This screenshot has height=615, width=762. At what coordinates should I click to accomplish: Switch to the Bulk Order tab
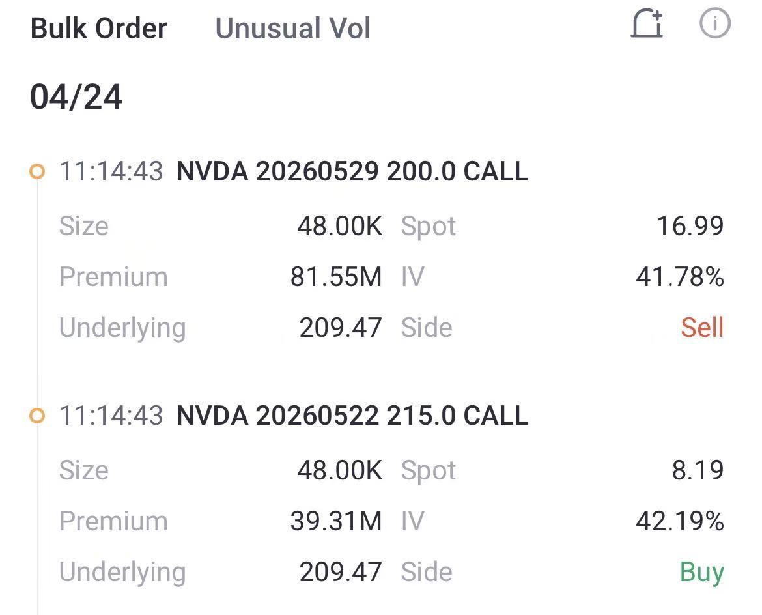(x=99, y=27)
